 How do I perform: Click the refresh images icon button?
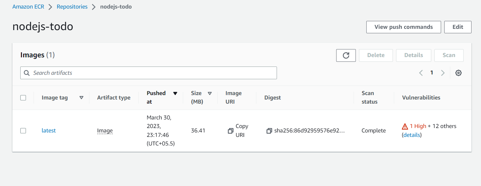(x=346, y=55)
